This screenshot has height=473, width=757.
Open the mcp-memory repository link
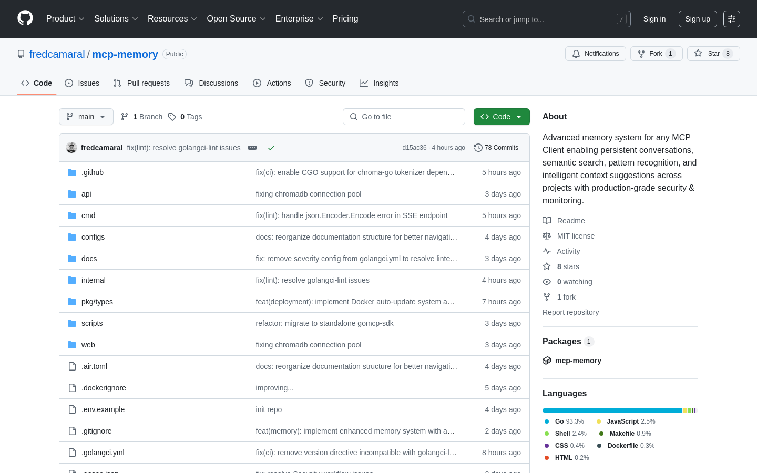click(125, 54)
